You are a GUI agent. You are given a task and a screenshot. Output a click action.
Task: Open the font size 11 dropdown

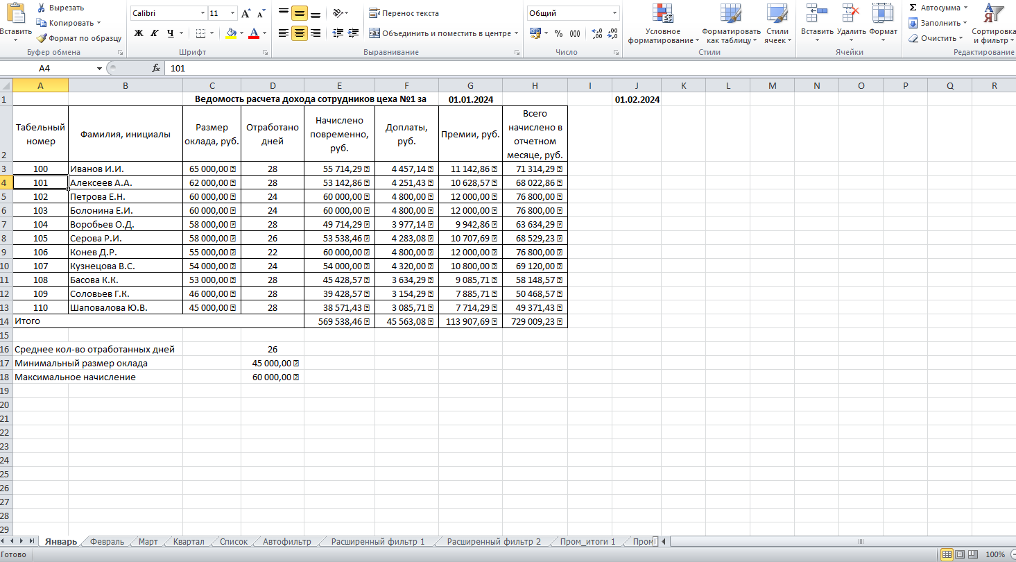click(233, 13)
